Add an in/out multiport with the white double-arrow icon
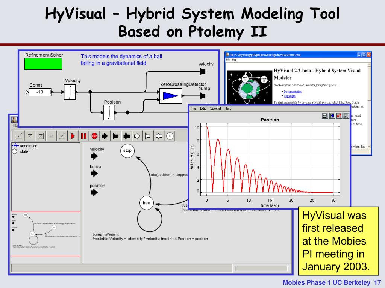Image resolution: width=385 pixels, height=288 pixels. tap(159, 136)
